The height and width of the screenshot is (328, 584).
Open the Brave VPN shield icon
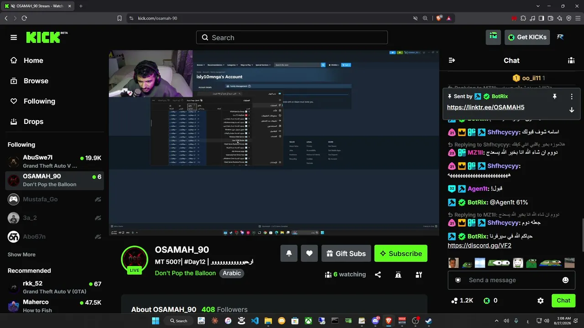point(568,18)
